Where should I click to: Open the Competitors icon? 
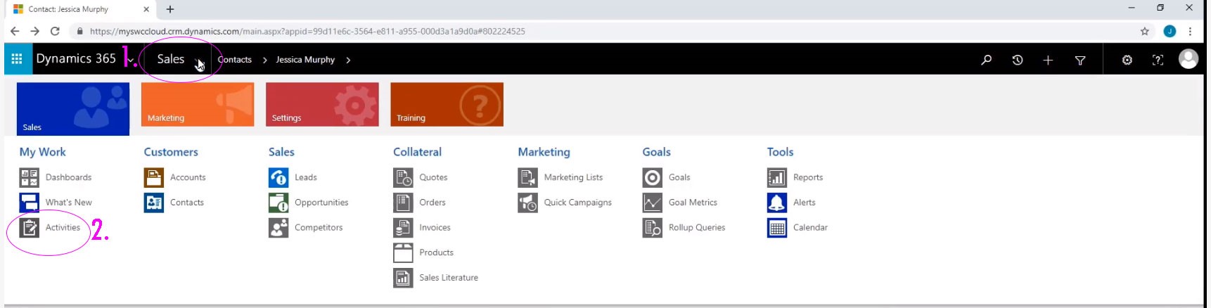click(x=278, y=228)
